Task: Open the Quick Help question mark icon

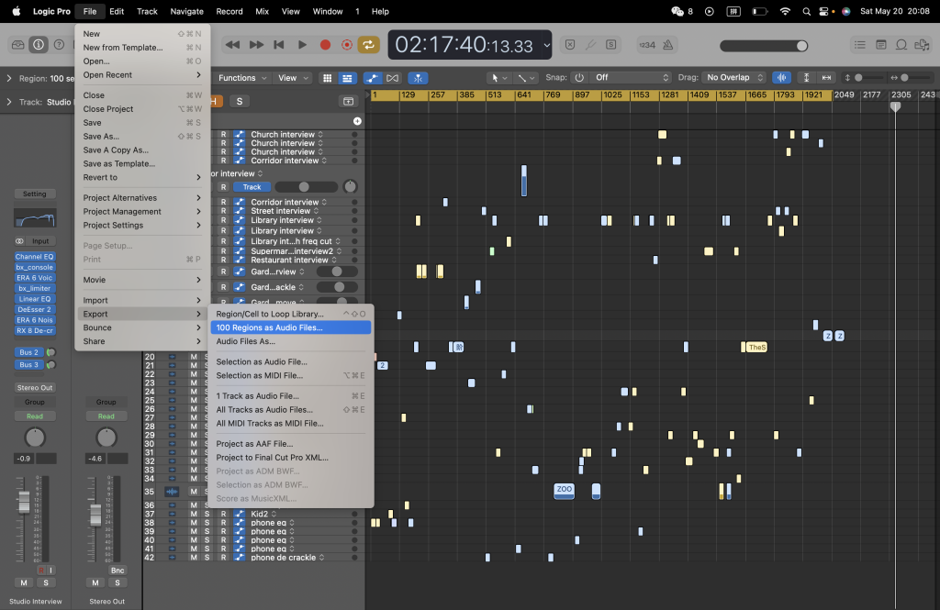Action: click(x=59, y=44)
